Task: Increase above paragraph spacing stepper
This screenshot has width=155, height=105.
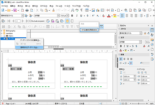Action: 135,76
